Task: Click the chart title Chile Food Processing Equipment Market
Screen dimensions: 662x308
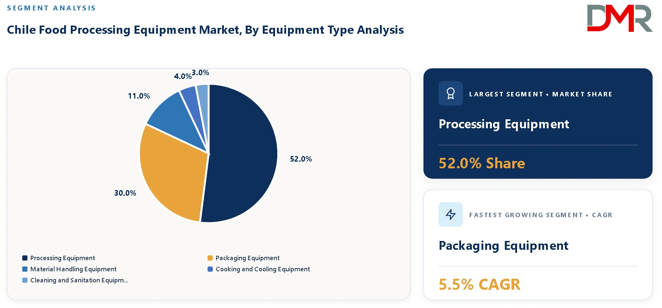Action: pyautogui.click(x=205, y=30)
